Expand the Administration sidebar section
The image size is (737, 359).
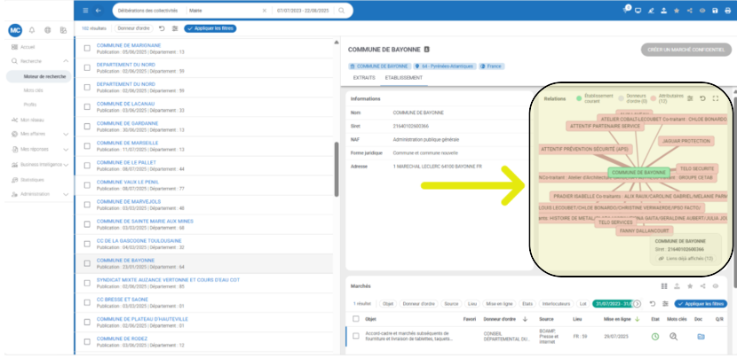click(x=67, y=193)
